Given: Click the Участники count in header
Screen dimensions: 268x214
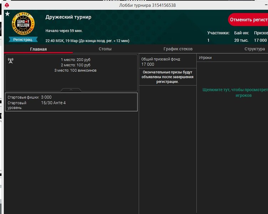Looking at the screenshot, I should tap(208, 41).
